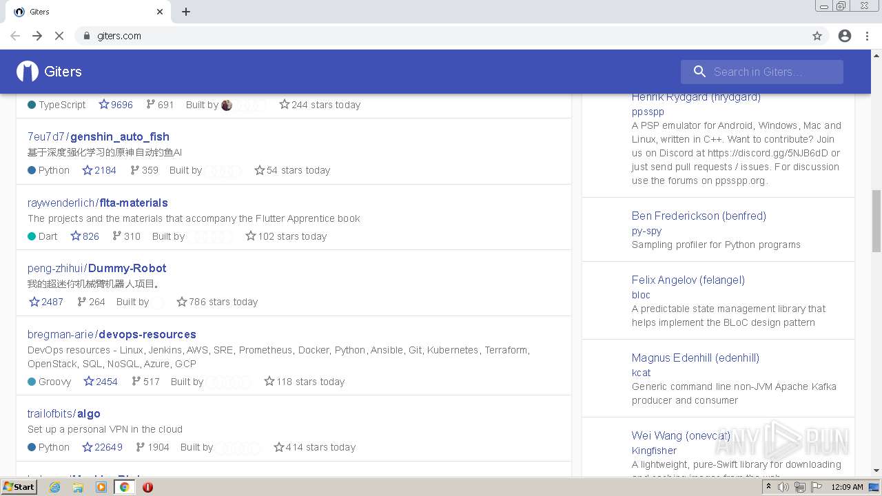882x496 pixels.
Task: Click fork icon for algo 1904
Action: (x=141, y=447)
